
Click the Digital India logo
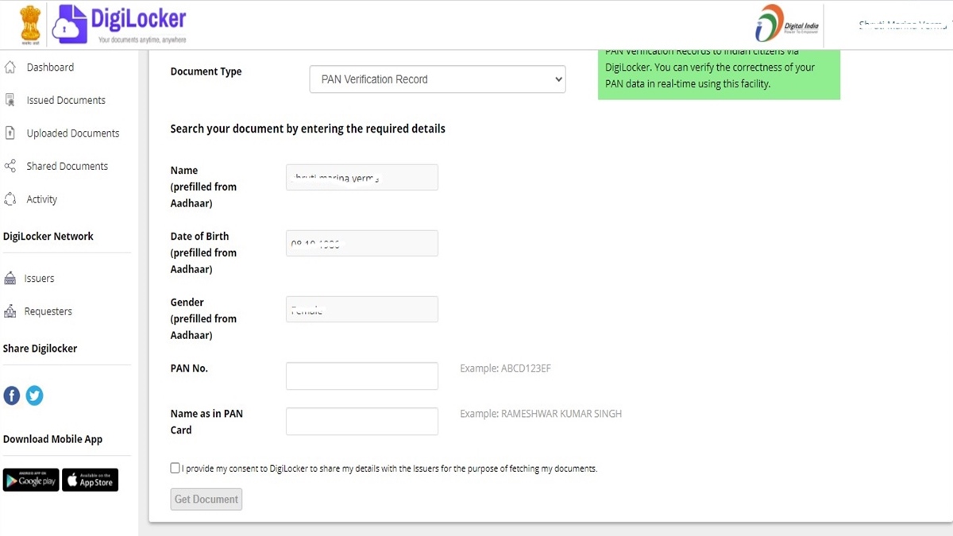pyautogui.click(x=787, y=25)
